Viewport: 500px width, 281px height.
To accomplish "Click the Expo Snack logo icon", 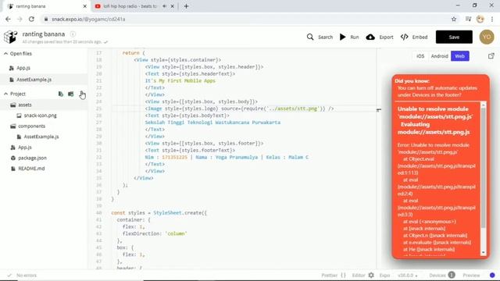I will (10, 37).
